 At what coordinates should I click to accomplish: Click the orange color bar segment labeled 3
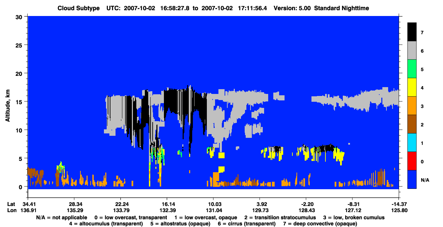point(412,106)
